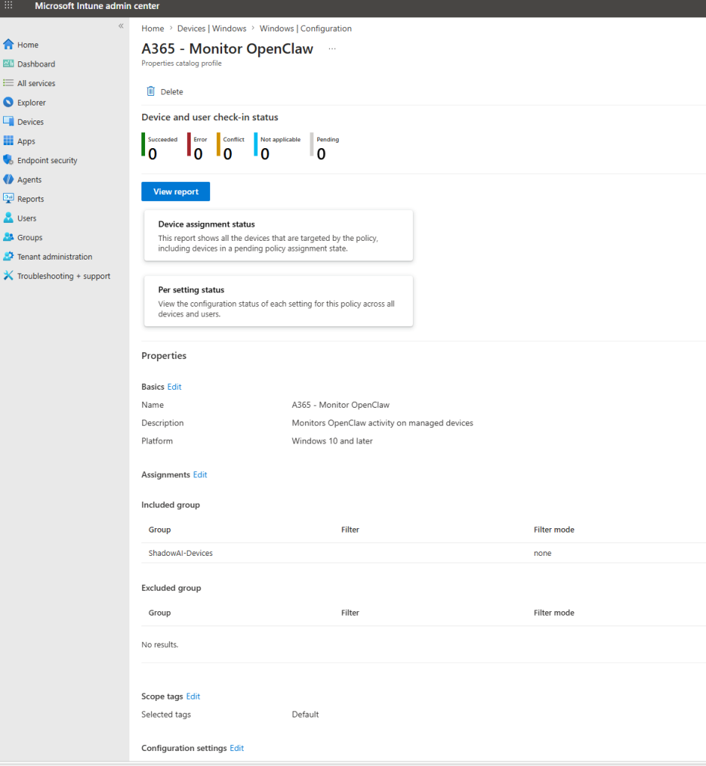This screenshot has height=766, width=706.
Task: Click the Apps grid icon
Action: pos(8,141)
